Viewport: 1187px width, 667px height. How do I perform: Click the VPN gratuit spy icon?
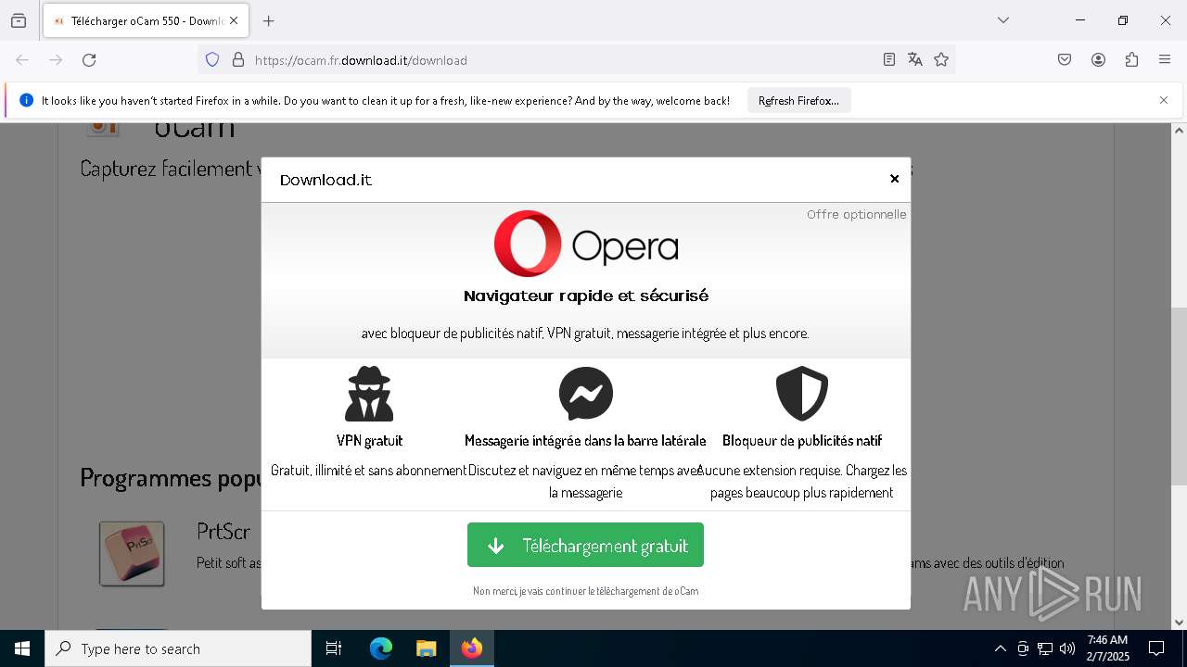coord(369,394)
